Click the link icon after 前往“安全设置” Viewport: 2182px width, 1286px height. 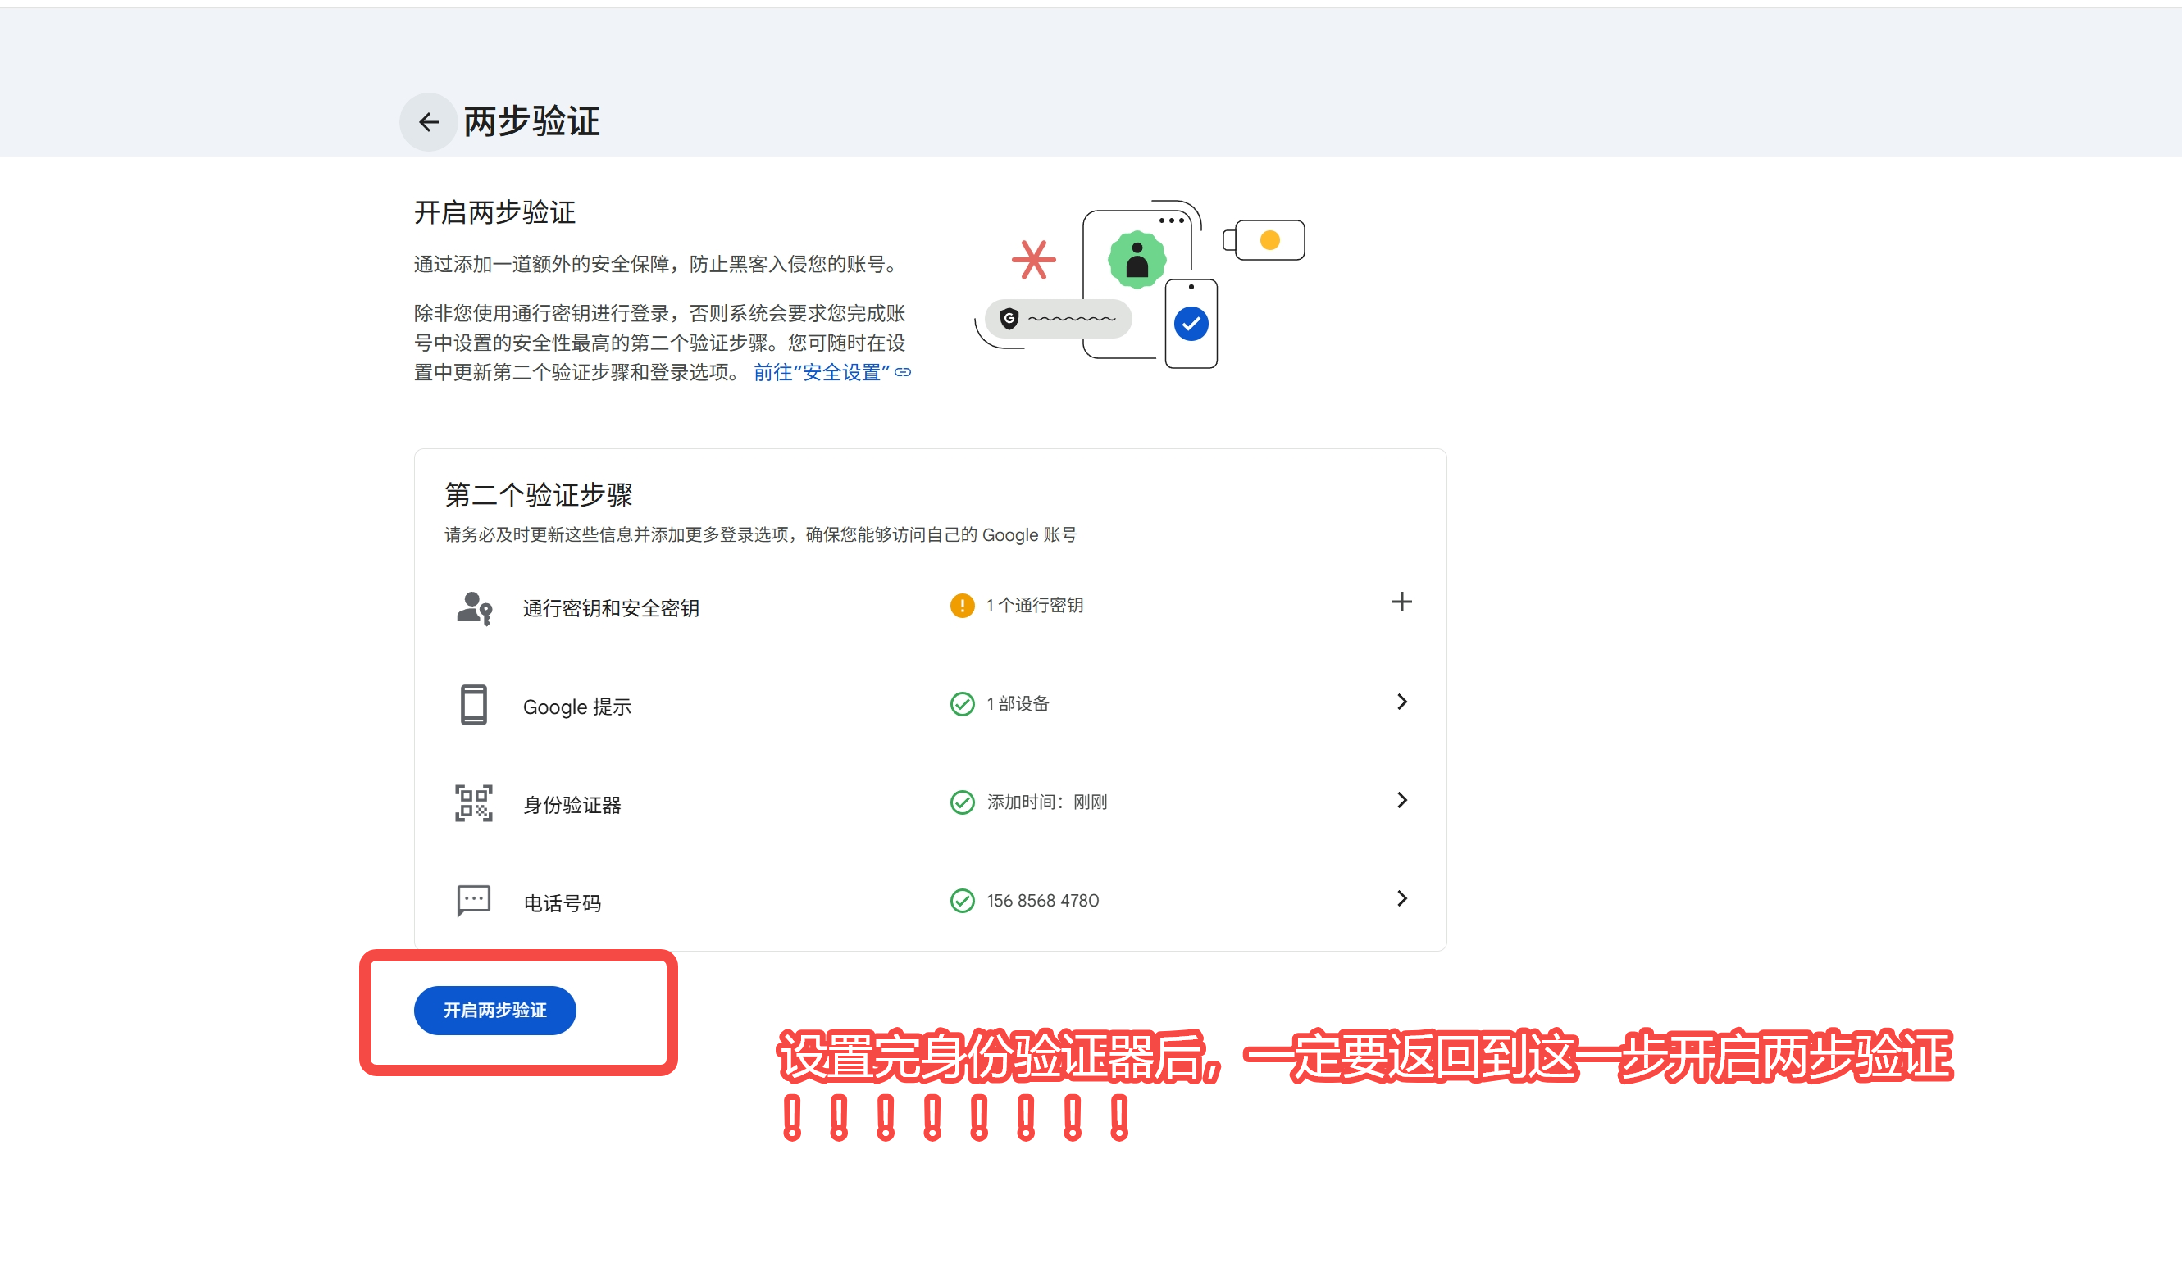903,373
